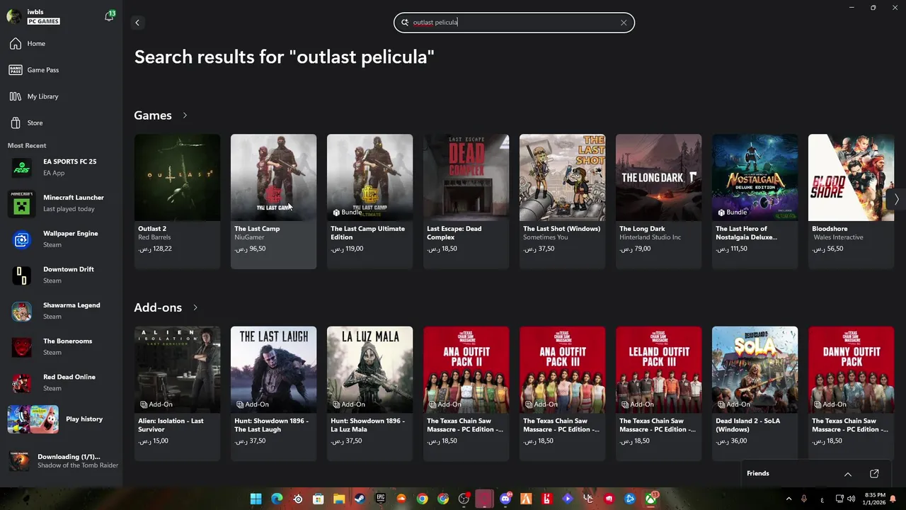Open Hunt: Showdown 1896 - The Last Laugh
906x510 pixels.
273,394
